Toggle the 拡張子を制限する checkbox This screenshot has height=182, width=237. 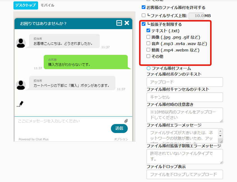coord(144,24)
